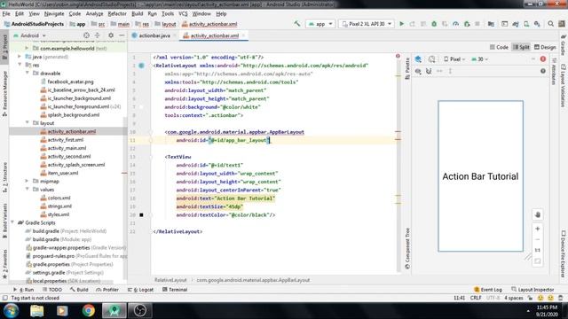Zoom out the layout preview with minus
Image resolution: width=568 pixels, height=319 pixels.
click(x=538, y=239)
